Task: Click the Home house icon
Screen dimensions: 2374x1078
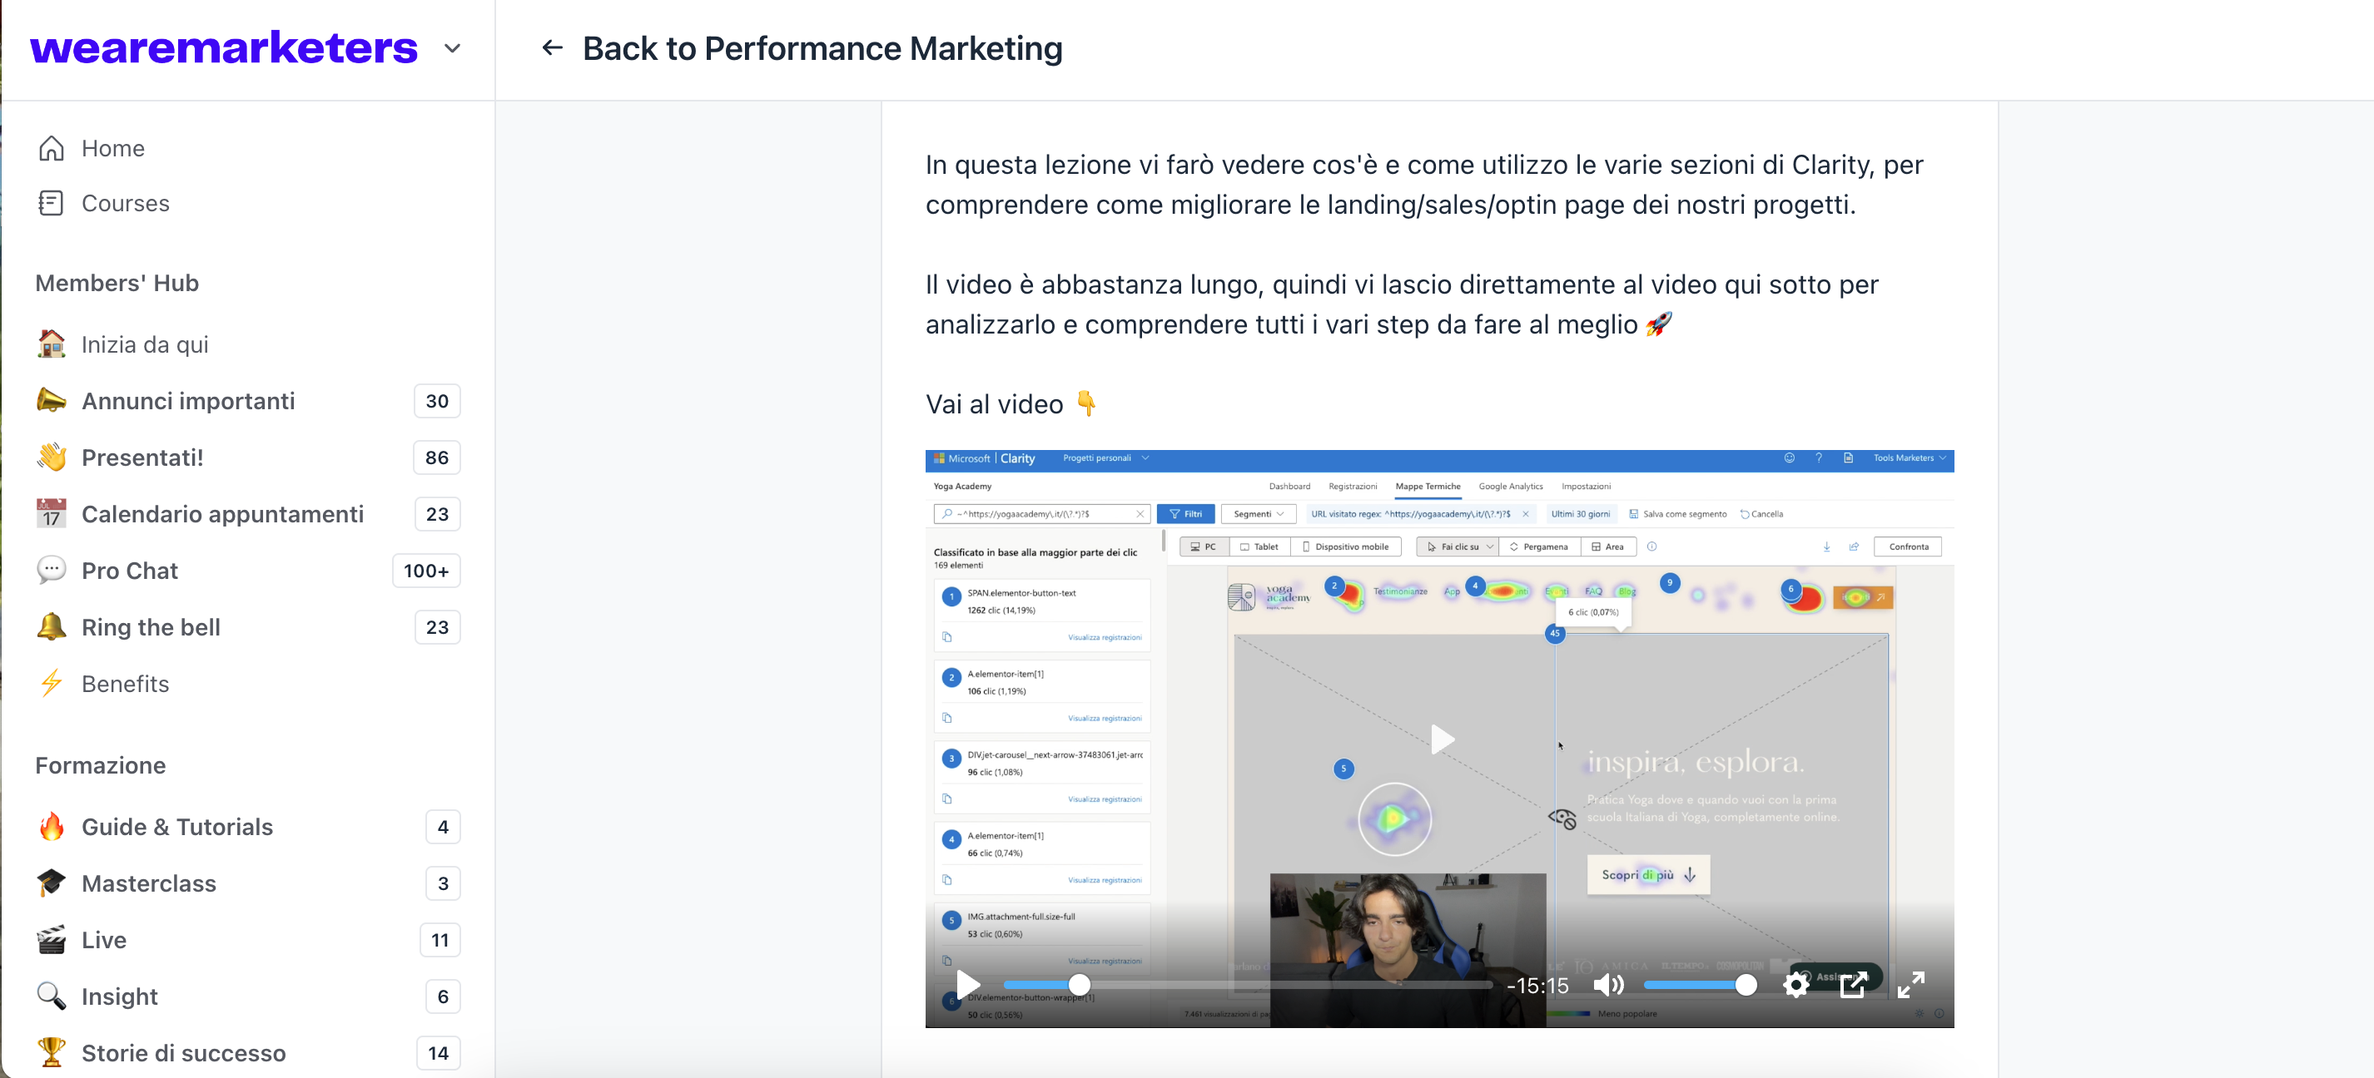Action: [x=52, y=148]
